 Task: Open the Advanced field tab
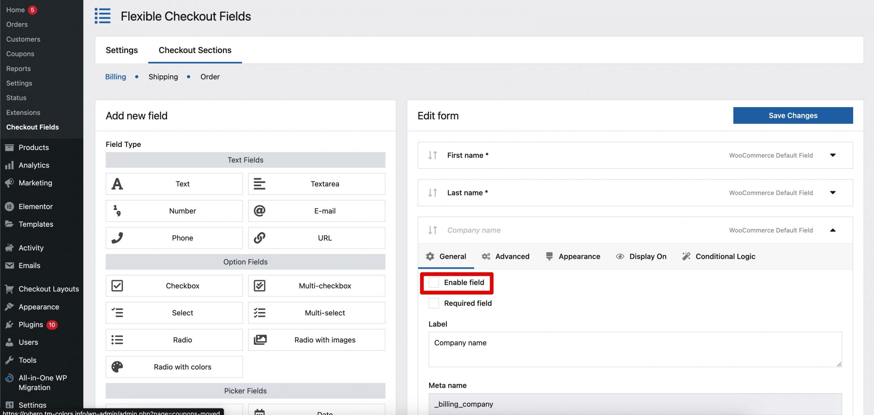505,256
